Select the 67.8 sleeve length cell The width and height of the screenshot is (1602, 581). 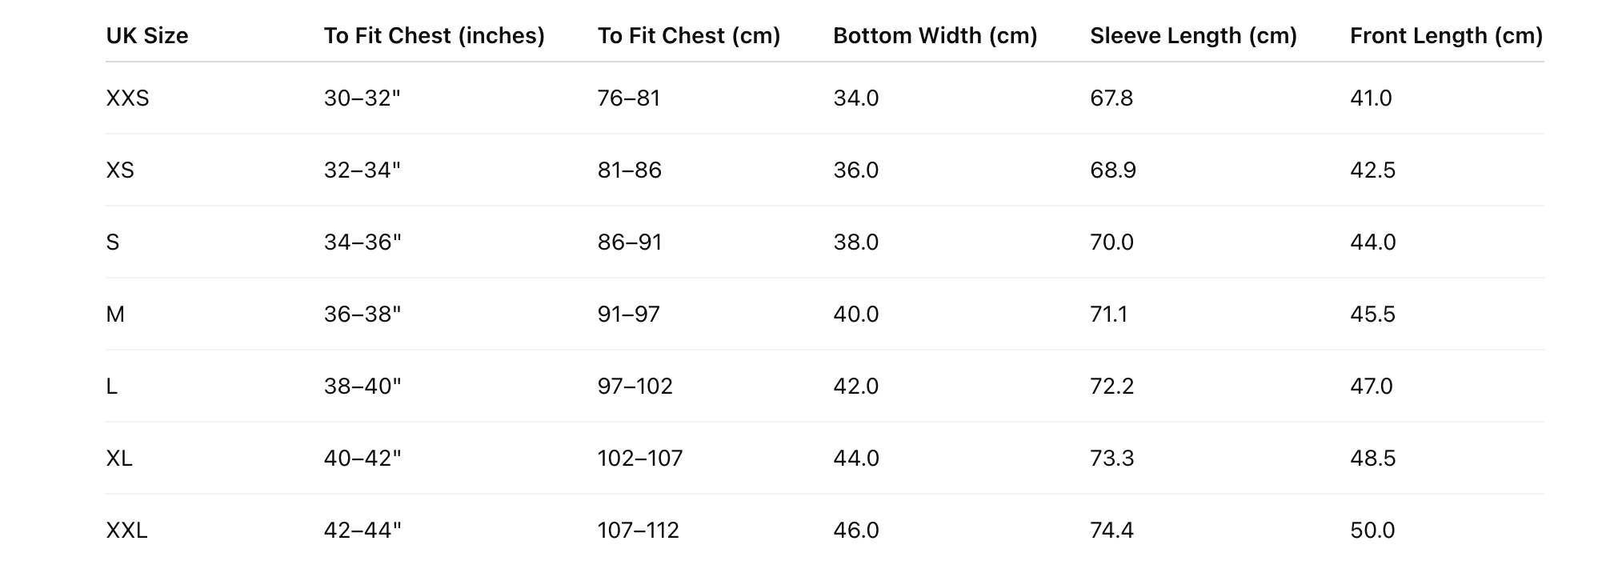pos(1111,98)
